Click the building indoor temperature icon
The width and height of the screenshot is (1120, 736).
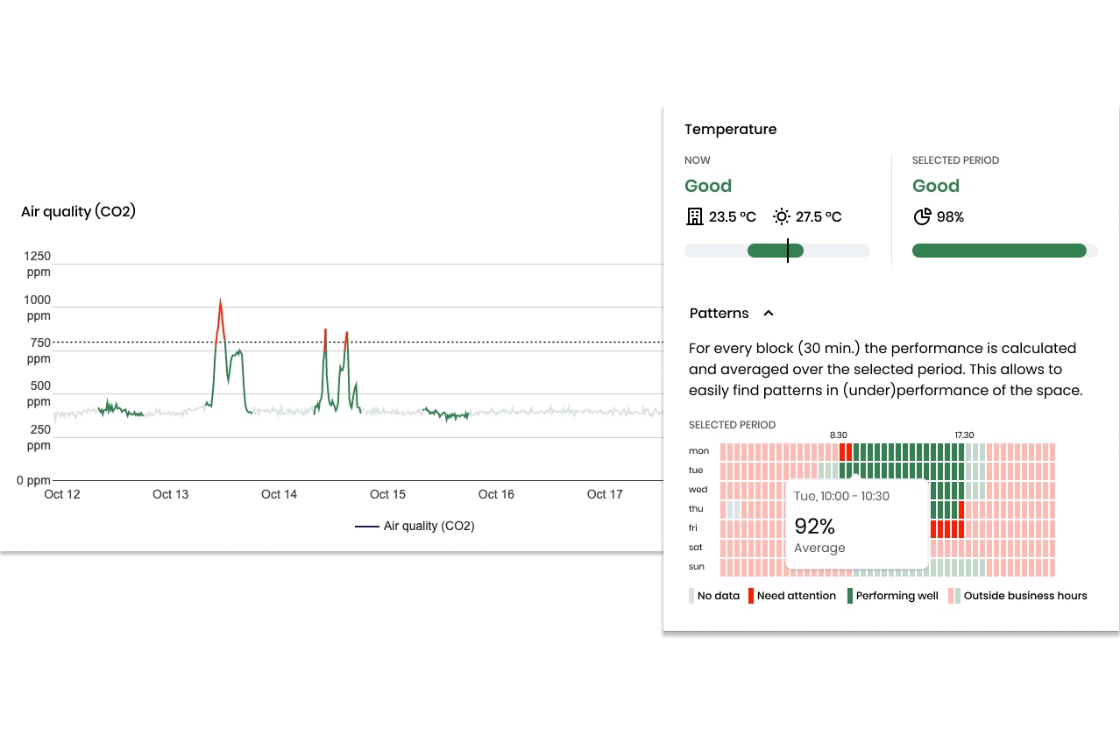(x=695, y=216)
